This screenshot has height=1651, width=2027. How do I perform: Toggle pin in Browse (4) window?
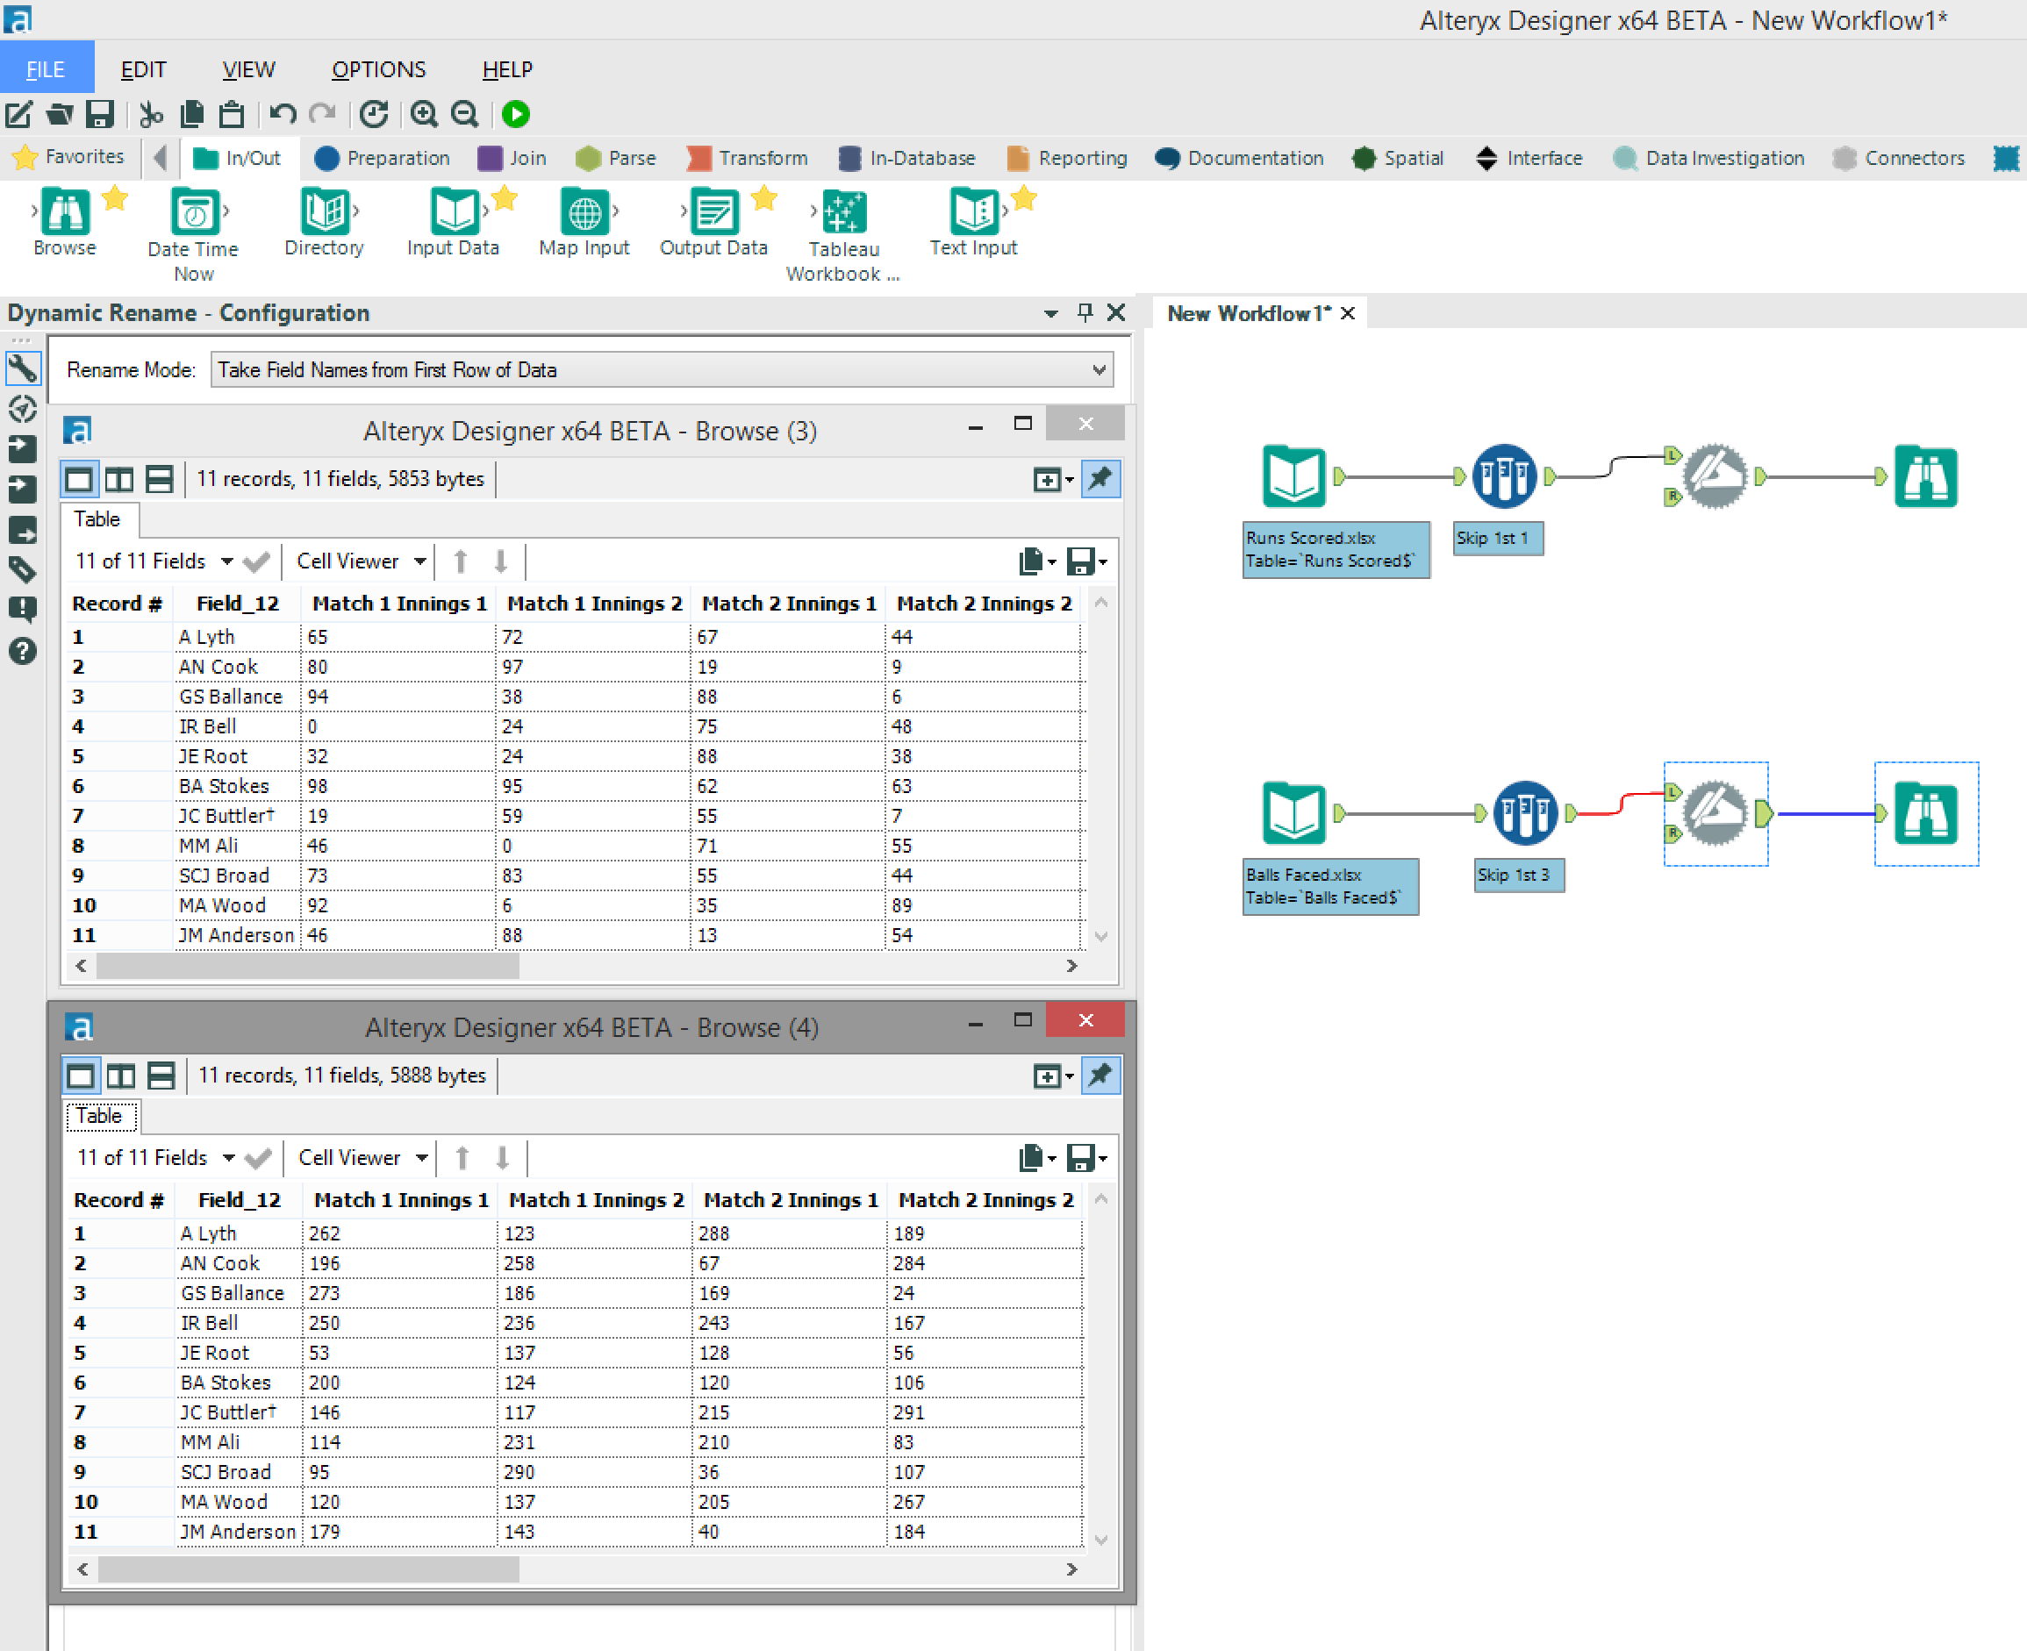1099,1076
